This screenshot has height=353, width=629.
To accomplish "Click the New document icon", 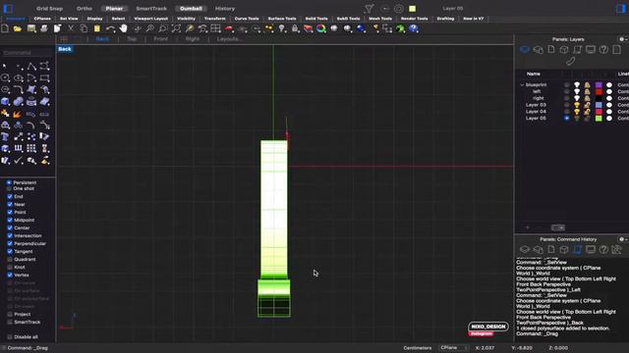I will pyautogui.click(x=5, y=28).
